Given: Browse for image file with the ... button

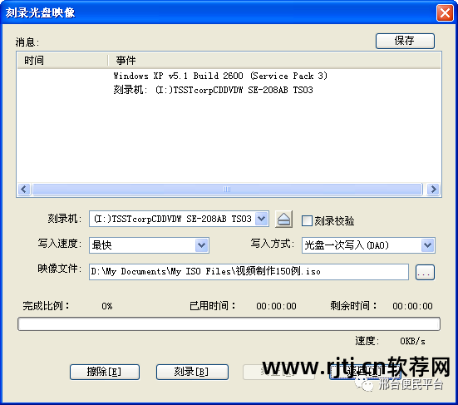Looking at the screenshot, I should pos(425,272).
